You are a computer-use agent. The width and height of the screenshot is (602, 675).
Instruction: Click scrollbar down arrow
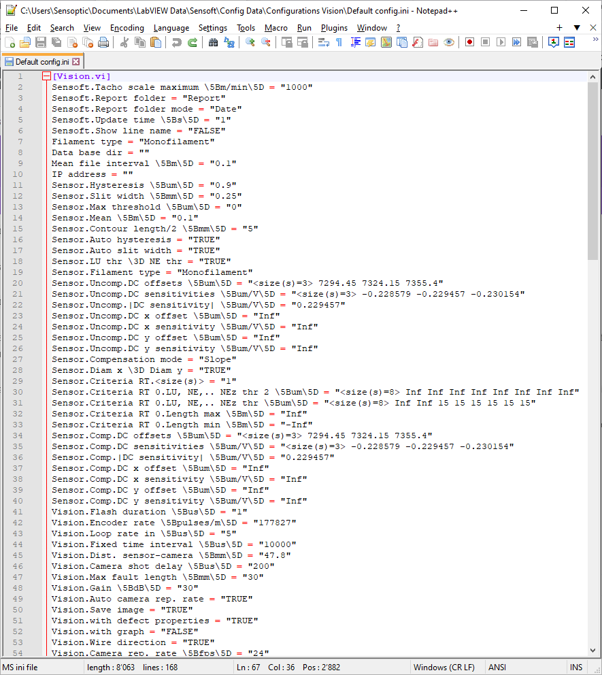pos(592,651)
